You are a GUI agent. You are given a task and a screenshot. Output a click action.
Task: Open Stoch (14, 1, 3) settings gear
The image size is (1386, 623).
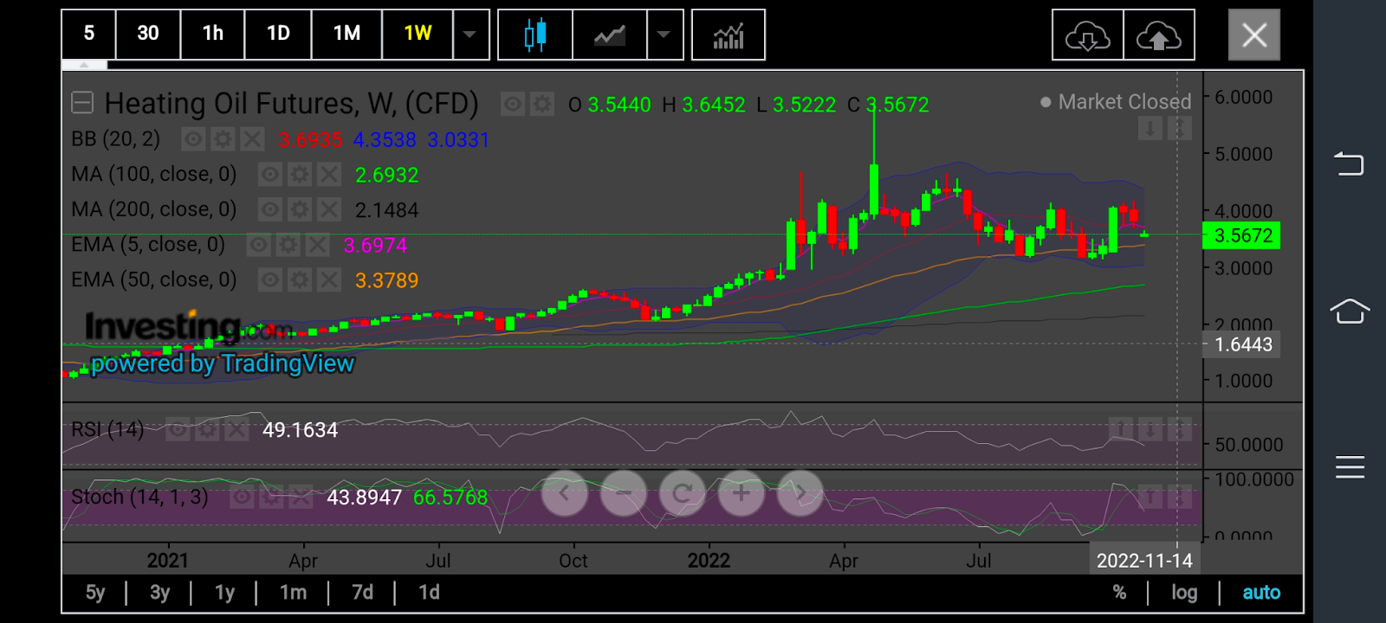coord(271,497)
